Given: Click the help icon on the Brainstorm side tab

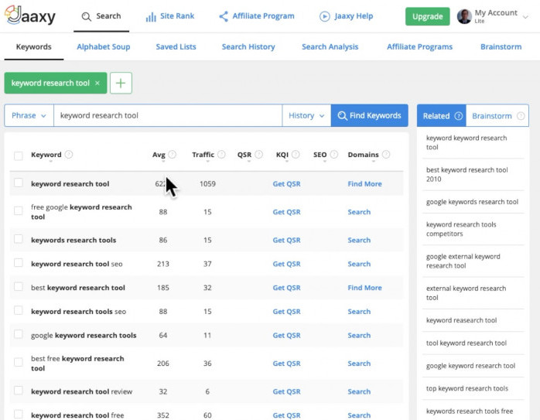Looking at the screenshot, I should click(x=521, y=116).
